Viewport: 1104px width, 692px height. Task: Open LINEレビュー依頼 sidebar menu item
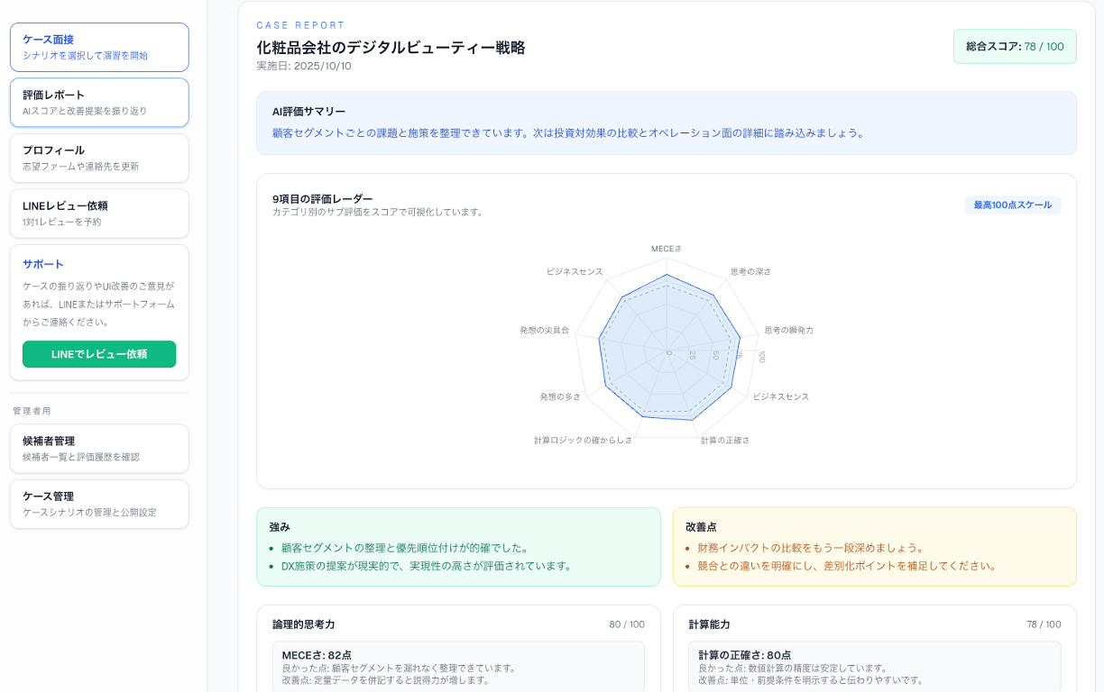(x=99, y=213)
